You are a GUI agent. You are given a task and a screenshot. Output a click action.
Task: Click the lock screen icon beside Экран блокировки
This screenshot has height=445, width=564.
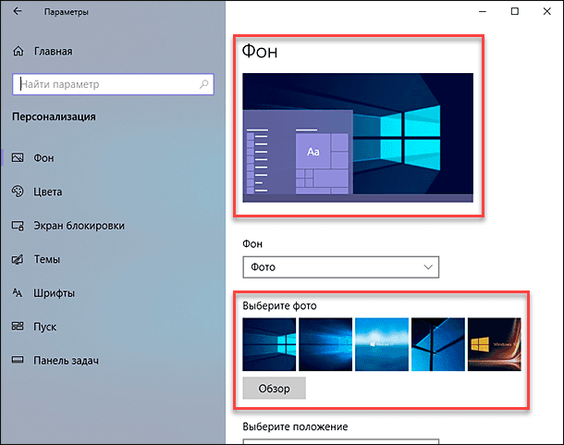coord(18,226)
